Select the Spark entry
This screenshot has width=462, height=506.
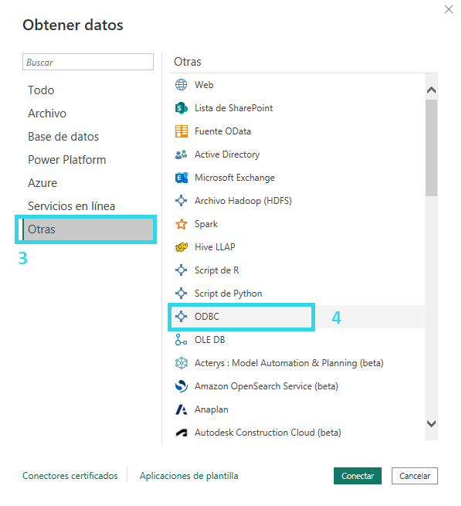pyautogui.click(x=206, y=224)
